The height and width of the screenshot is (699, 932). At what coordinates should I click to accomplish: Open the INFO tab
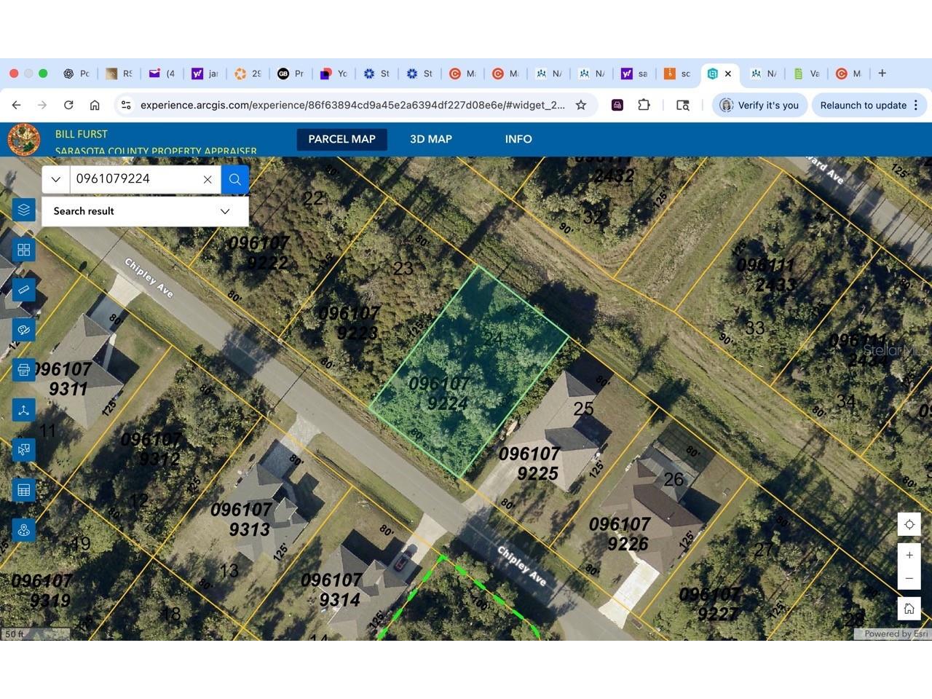[x=518, y=139]
